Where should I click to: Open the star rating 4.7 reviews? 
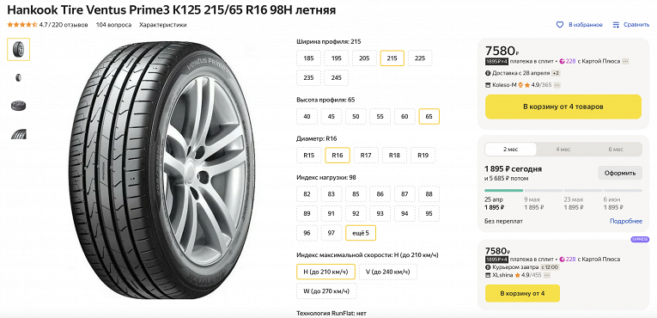[47, 25]
